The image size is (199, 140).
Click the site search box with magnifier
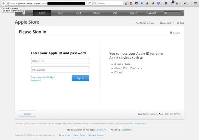coord(173,13)
